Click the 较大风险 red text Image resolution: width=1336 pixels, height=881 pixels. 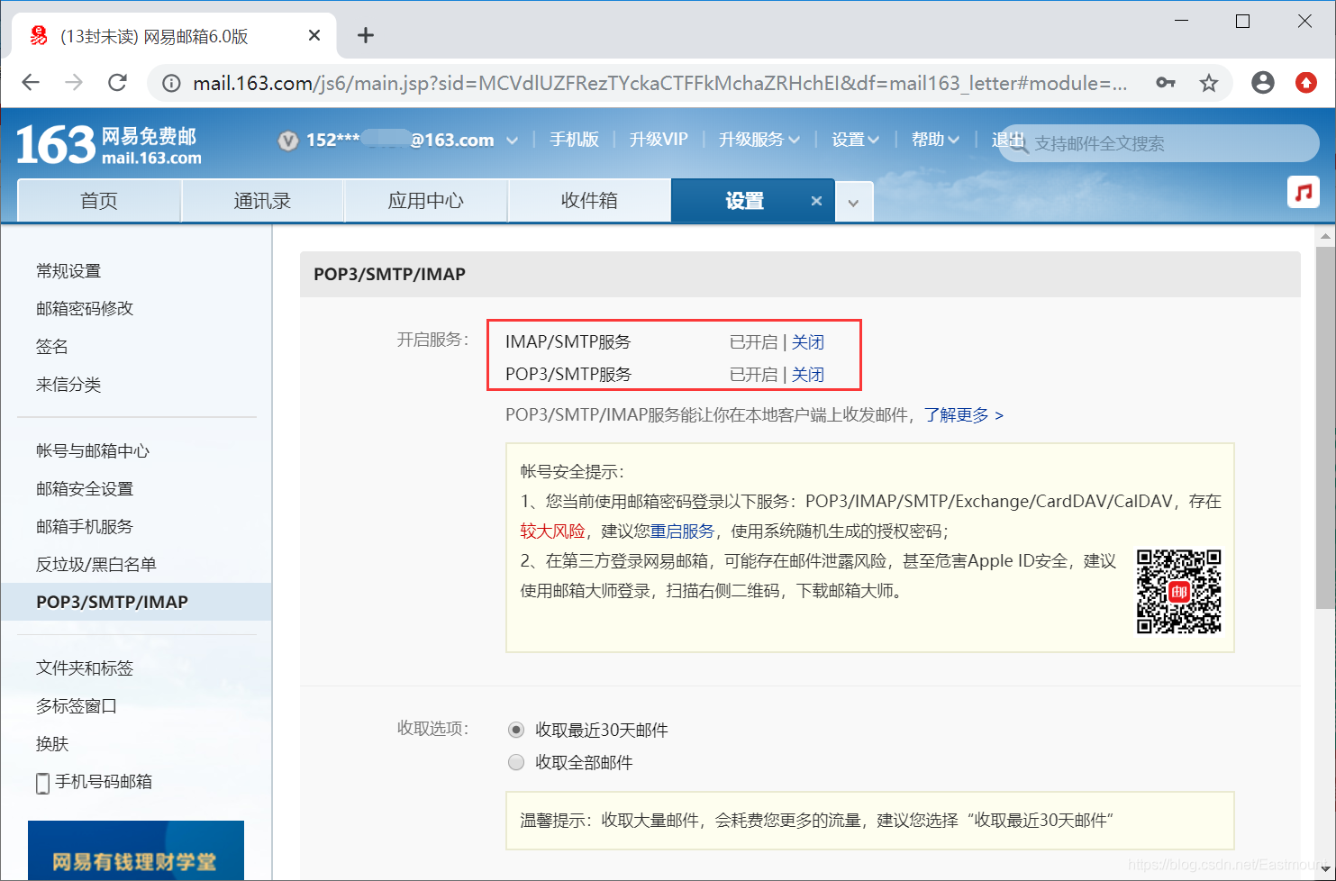[552, 531]
